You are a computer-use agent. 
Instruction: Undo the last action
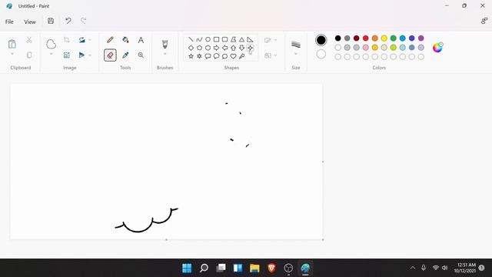coord(68,21)
